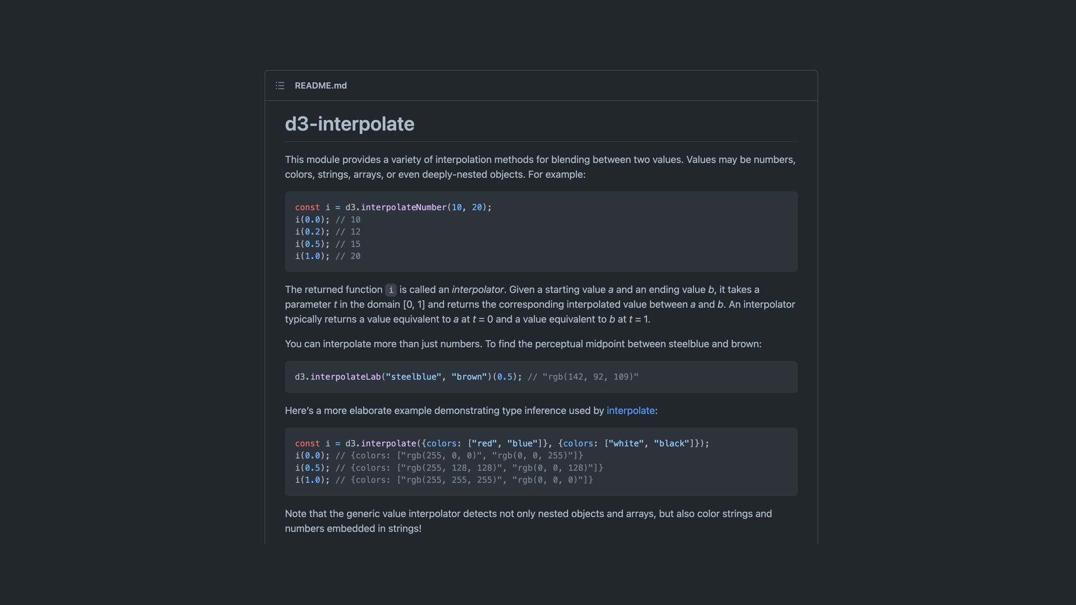This screenshot has width=1076, height=605.
Task: Click interpolateLab function name in code
Action: pos(345,377)
